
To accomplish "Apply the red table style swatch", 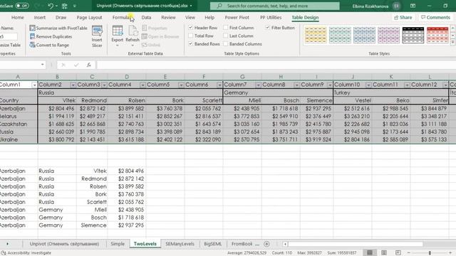I will [437, 35].
